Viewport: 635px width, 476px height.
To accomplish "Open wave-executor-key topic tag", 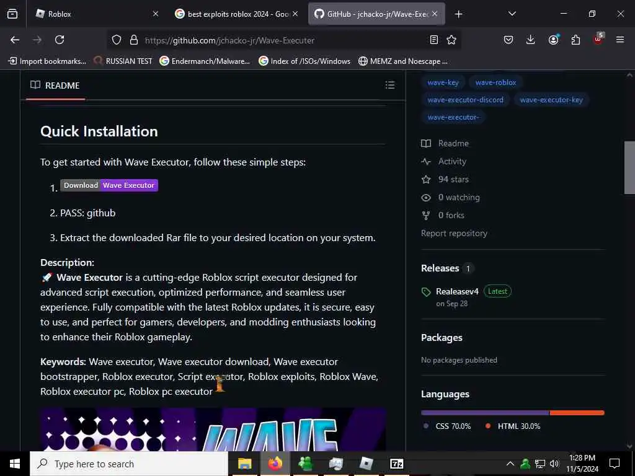I will (x=551, y=100).
